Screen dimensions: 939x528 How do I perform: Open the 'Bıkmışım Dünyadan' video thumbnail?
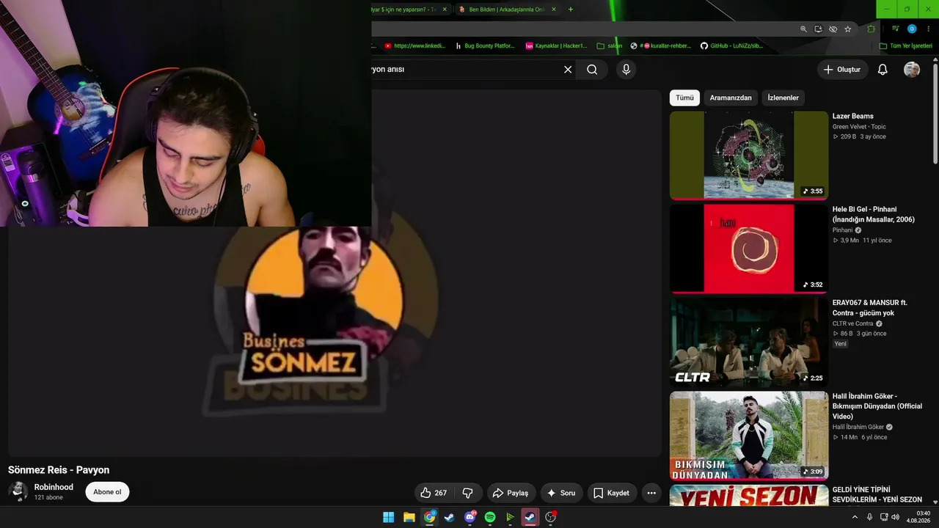pos(749,436)
